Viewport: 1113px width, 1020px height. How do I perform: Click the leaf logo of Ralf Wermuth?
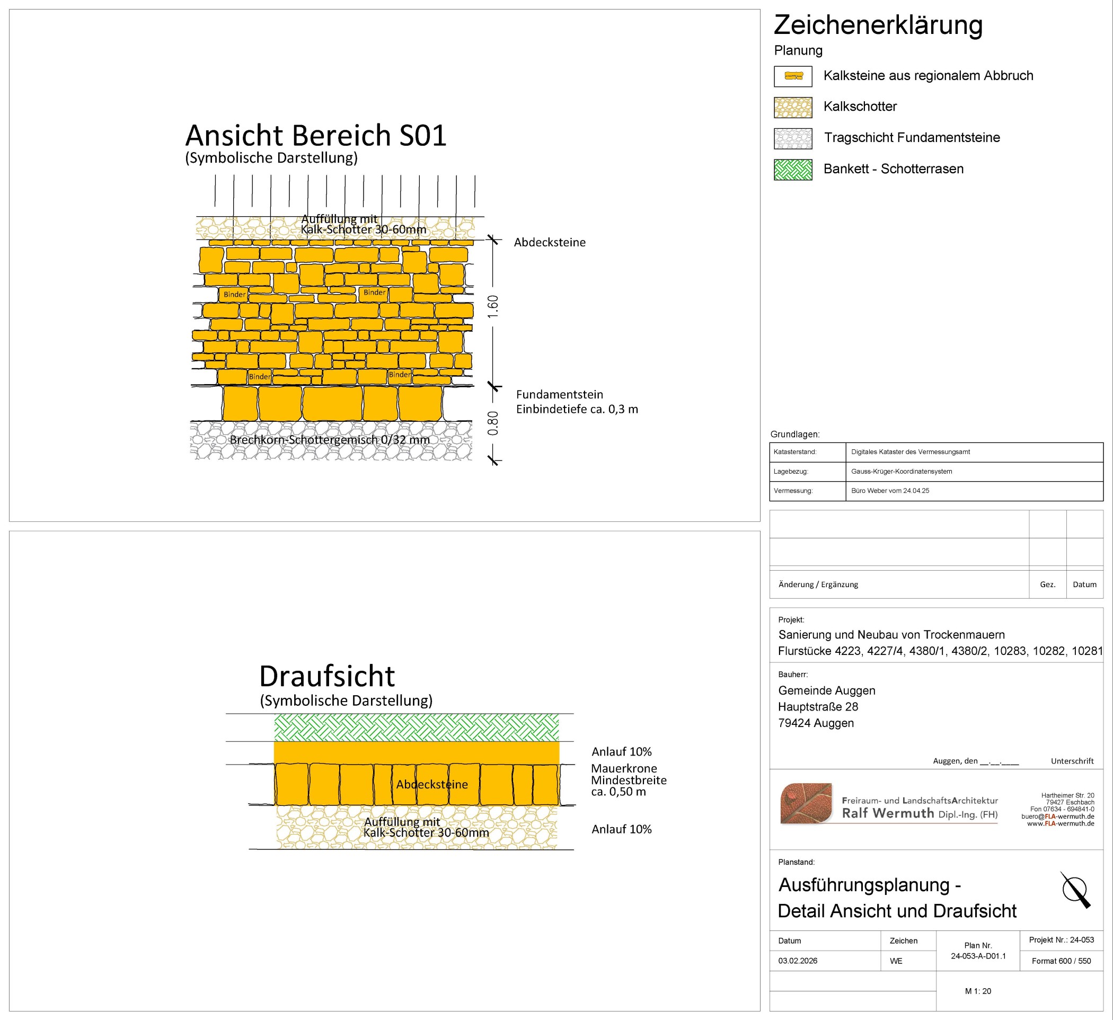point(807,803)
